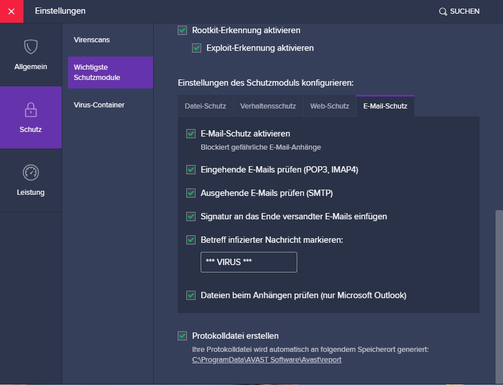The height and width of the screenshot is (385, 503).
Task: Open the Verhaltensschutz tab
Action: pos(268,106)
